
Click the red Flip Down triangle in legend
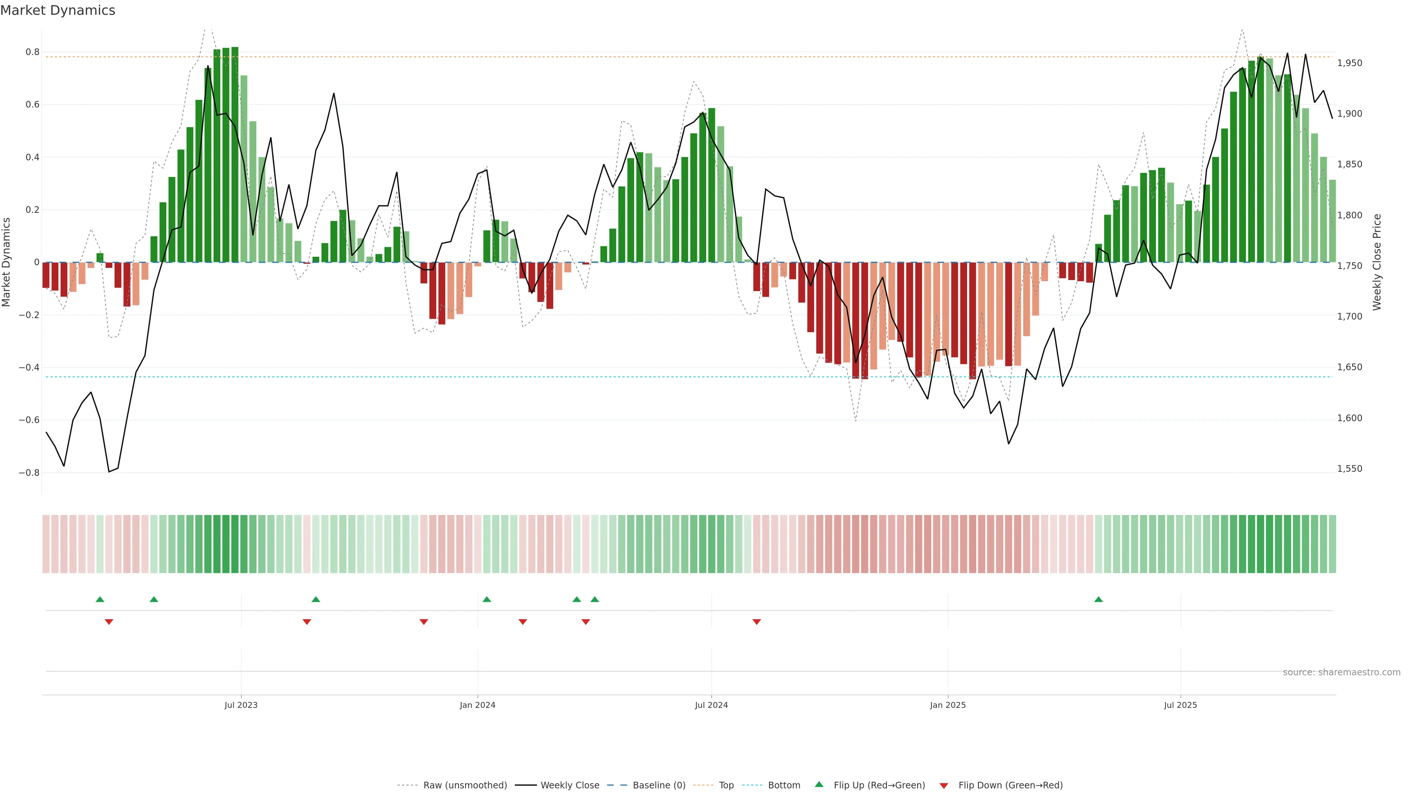point(944,786)
